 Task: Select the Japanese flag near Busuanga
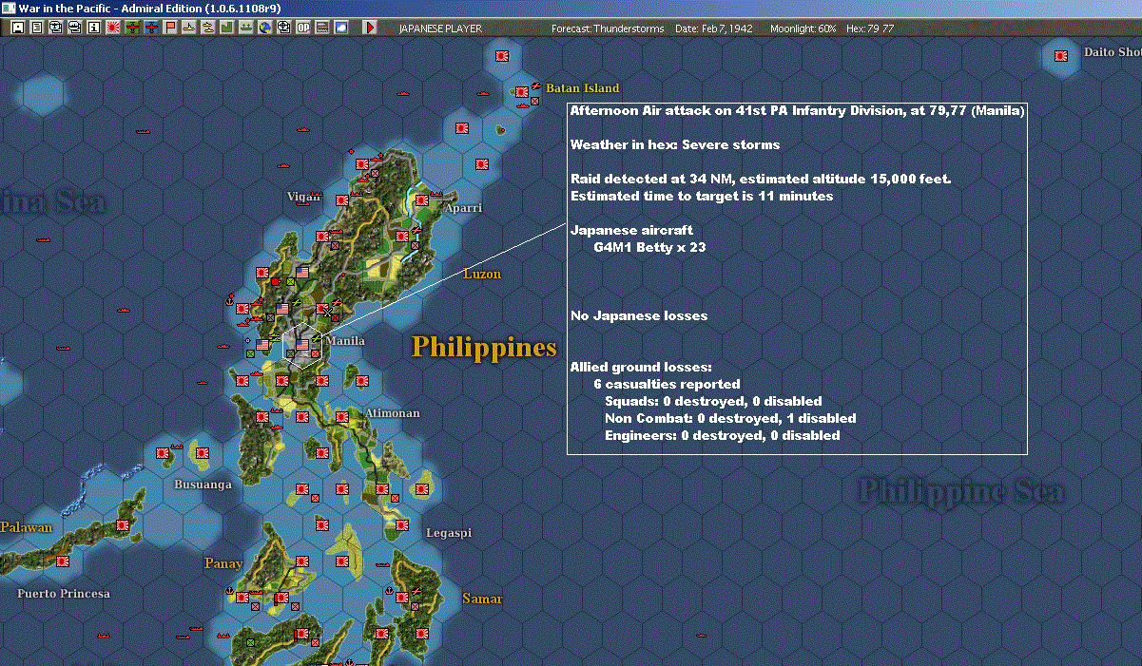click(202, 453)
